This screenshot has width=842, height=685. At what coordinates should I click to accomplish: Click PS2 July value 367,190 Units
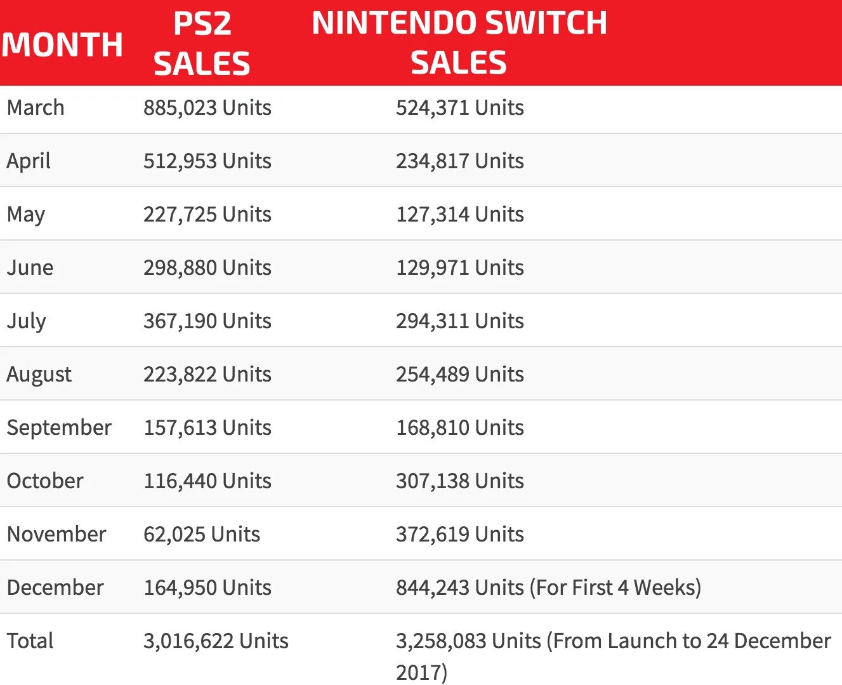(x=207, y=321)
